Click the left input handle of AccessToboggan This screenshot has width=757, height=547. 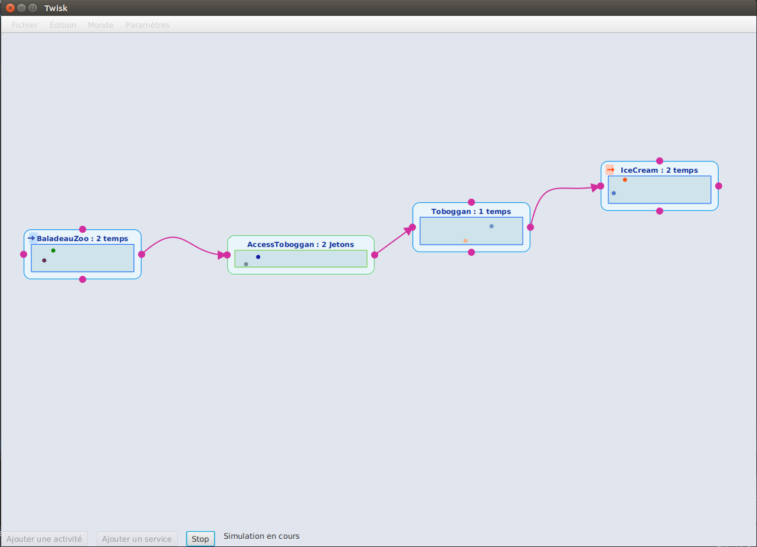[x=227, y=255]
